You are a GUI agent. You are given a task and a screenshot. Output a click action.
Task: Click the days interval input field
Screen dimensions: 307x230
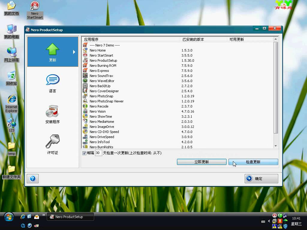[98, 153]
